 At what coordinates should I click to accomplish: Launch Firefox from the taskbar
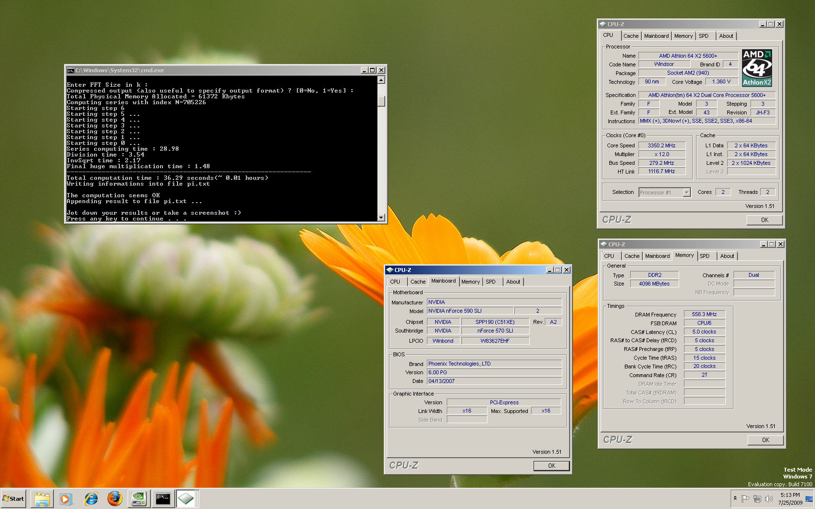coord(115,498)
